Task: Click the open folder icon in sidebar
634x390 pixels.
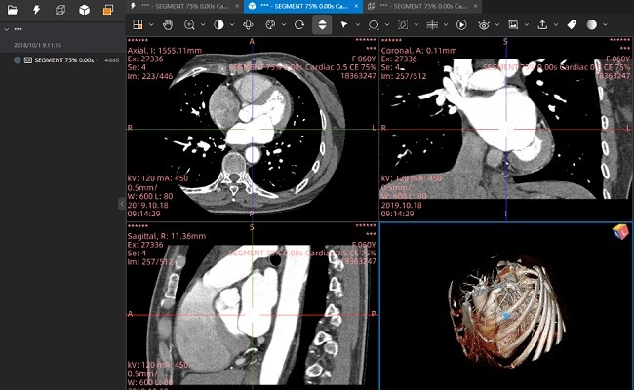Action: (x=12, y=9)
